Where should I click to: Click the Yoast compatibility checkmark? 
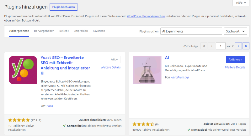[64, 126]
